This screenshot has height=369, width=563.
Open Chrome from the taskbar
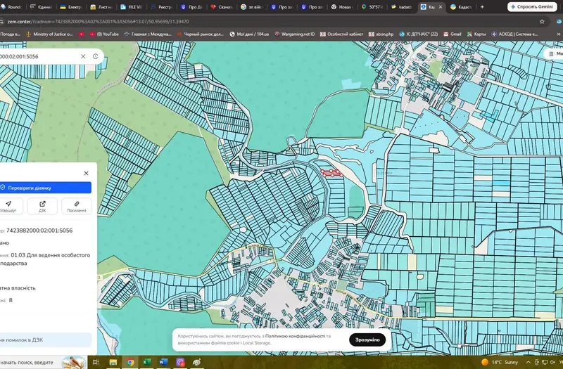130,362
